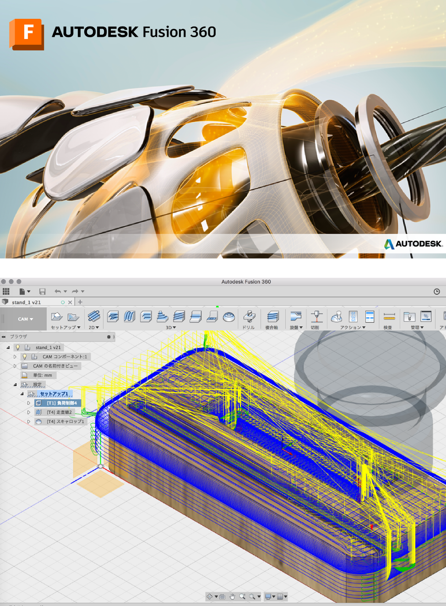This screenshot has height=606, width=446.
Task: Add a new document tab with plus
Action: click(80, 302)
